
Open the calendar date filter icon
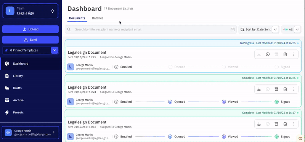(233, 30)
